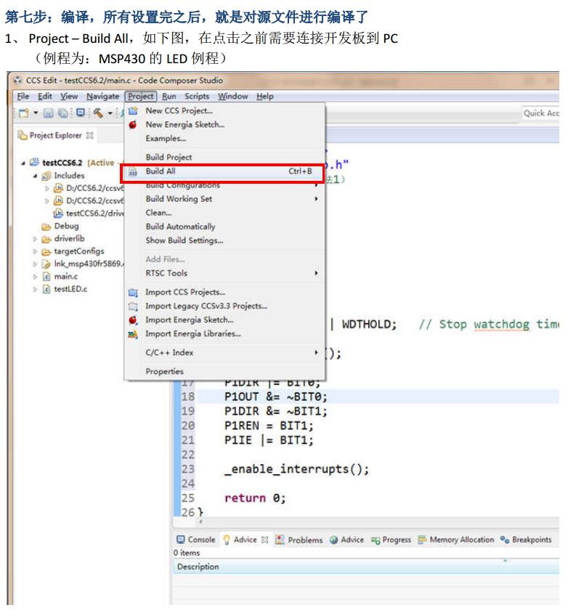The width and height of the screenshot is (568, 613).
Task: Switch to the Memory Allocation tab
Action: (456, 540)
